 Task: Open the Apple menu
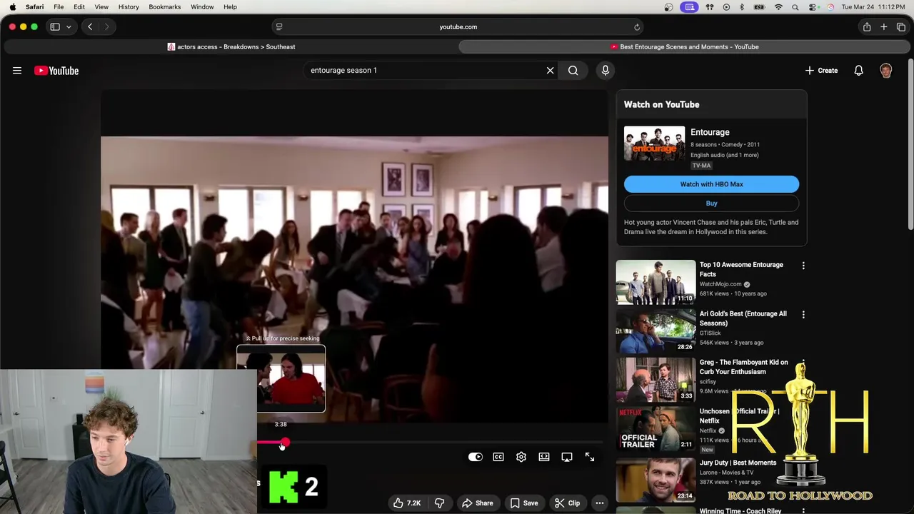[x=12, y=7]
